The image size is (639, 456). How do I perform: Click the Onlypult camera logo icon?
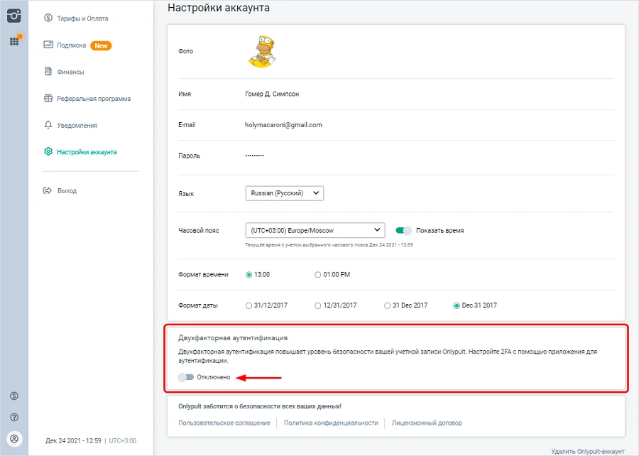point(14,15)
